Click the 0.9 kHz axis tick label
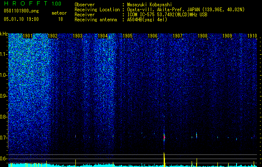262x167 pixels. [x=3, y=96]
